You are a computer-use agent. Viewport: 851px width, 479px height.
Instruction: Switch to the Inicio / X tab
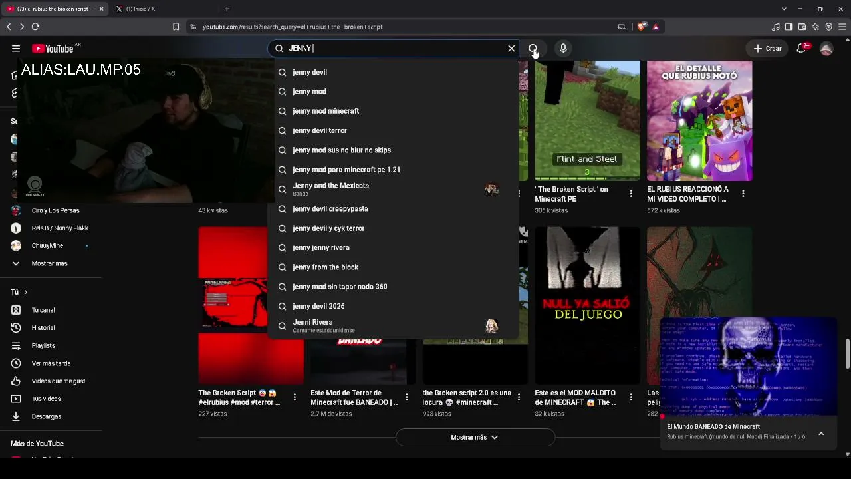[x=164, y=9]
